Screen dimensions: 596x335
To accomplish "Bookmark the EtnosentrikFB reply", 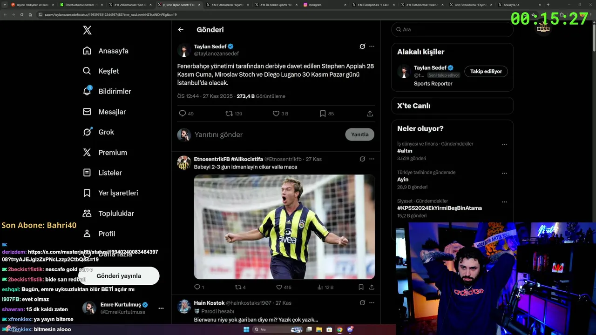I will coord(361,287).
